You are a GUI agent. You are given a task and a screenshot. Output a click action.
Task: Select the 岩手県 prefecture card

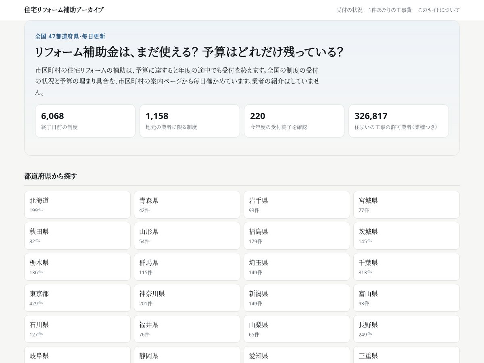point(297,204)
